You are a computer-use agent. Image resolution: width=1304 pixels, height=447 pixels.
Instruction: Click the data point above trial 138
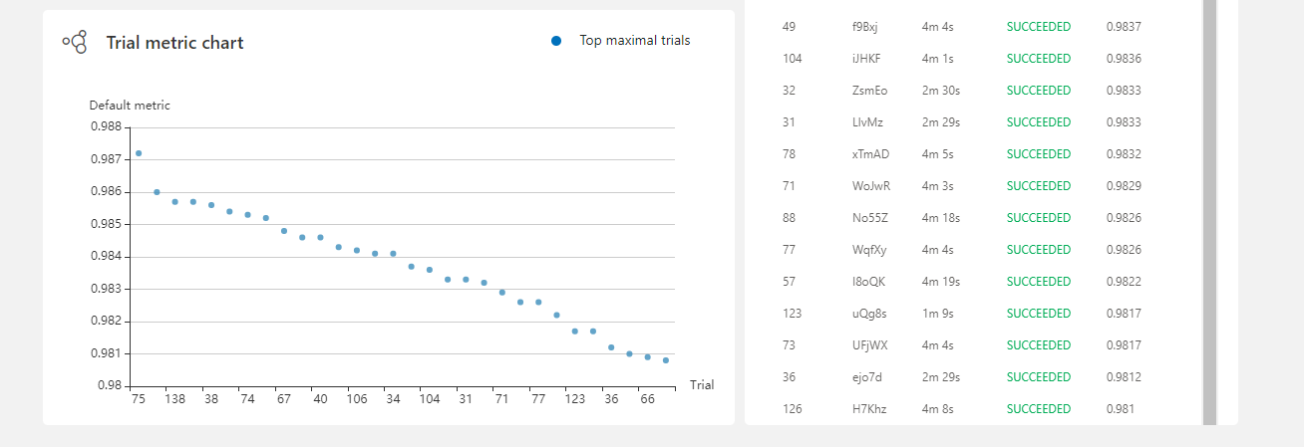(174, 201)
